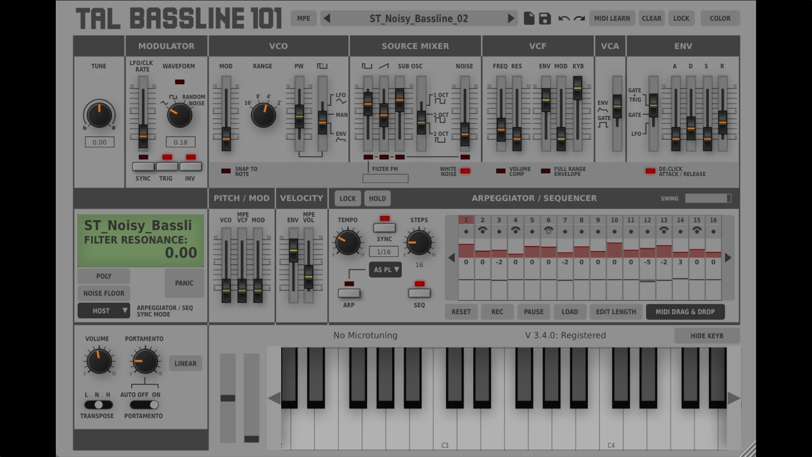Toggle LFO SYNC button
The width and height of the screenshot is (812, 457).
[143, 167]
